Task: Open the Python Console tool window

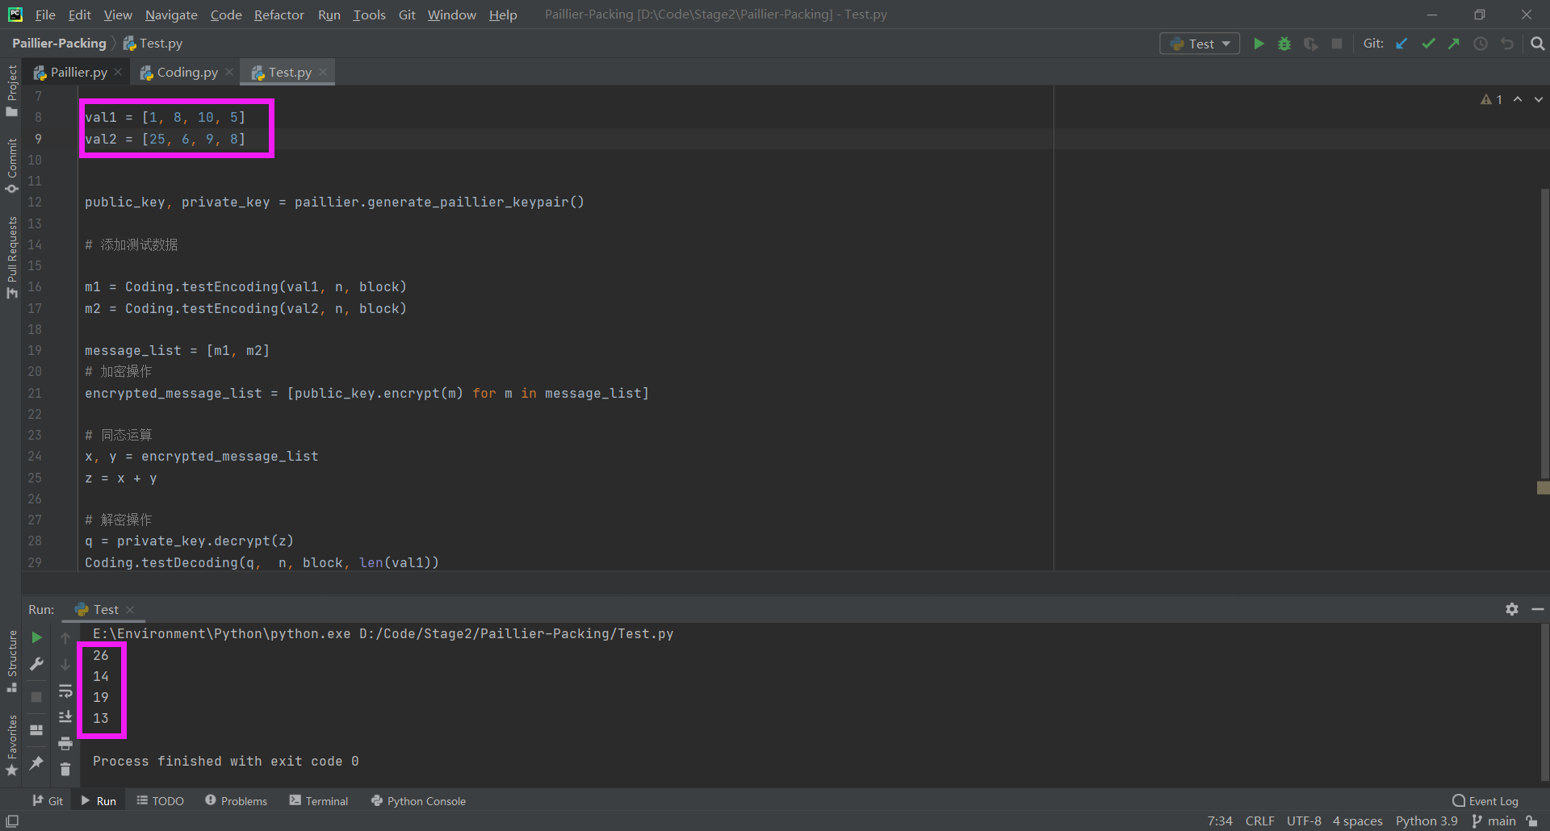Action: click(x=418, y=801)
